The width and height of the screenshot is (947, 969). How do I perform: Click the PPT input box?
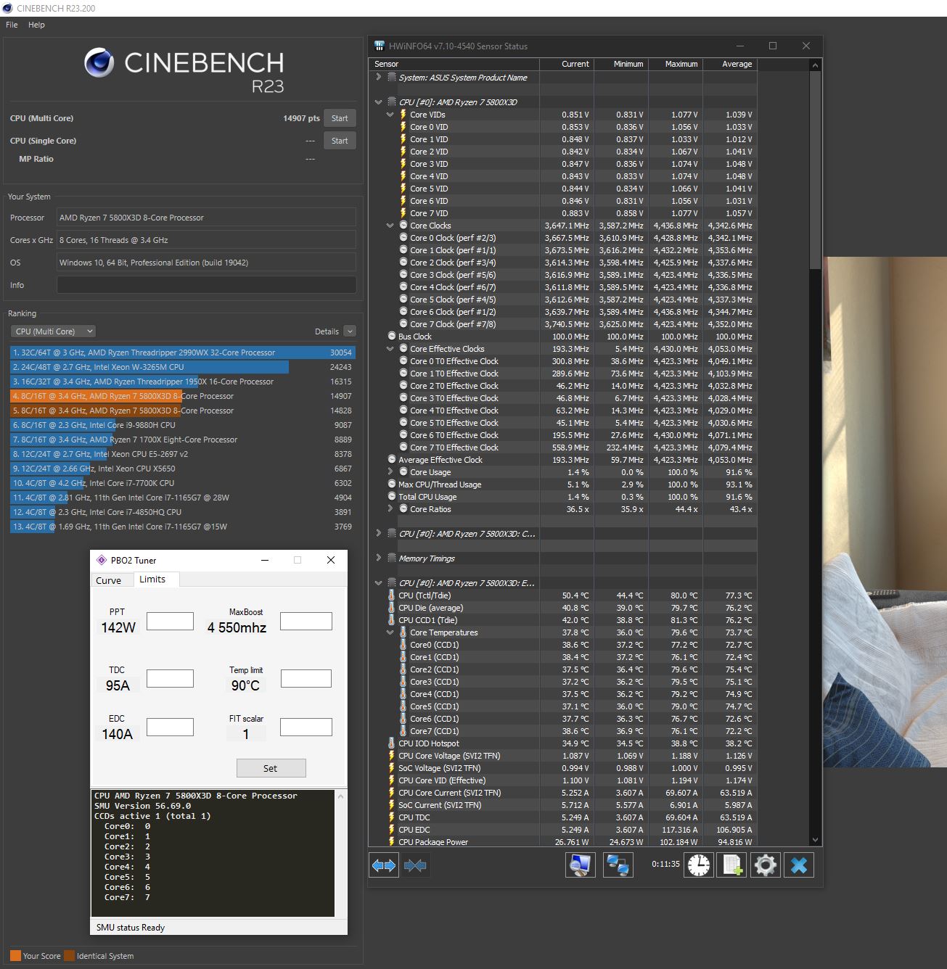tap(170, 621)
